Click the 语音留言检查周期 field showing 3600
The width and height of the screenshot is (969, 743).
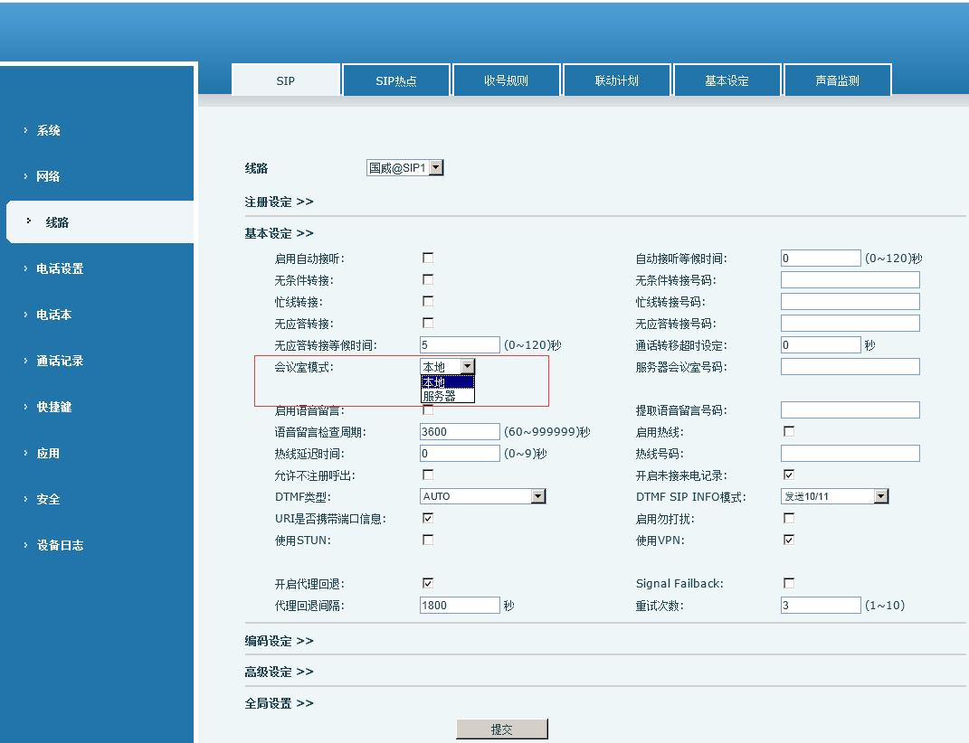(x=460, y=432)
